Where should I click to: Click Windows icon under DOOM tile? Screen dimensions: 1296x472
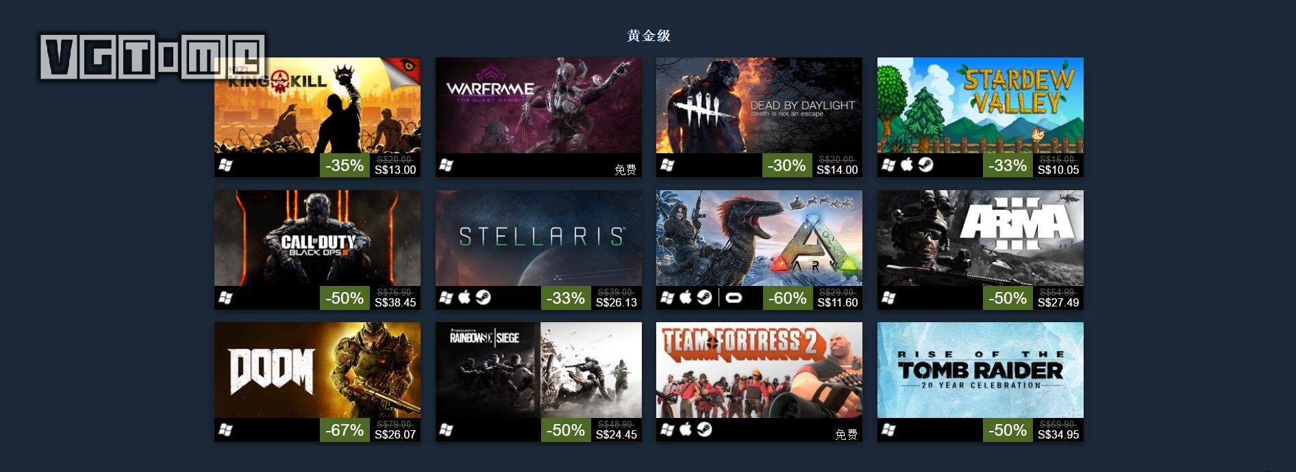[225, 430]
